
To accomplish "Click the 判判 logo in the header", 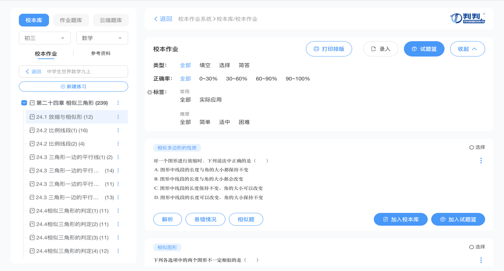I will pyautogui.click(x=468, y=18).
